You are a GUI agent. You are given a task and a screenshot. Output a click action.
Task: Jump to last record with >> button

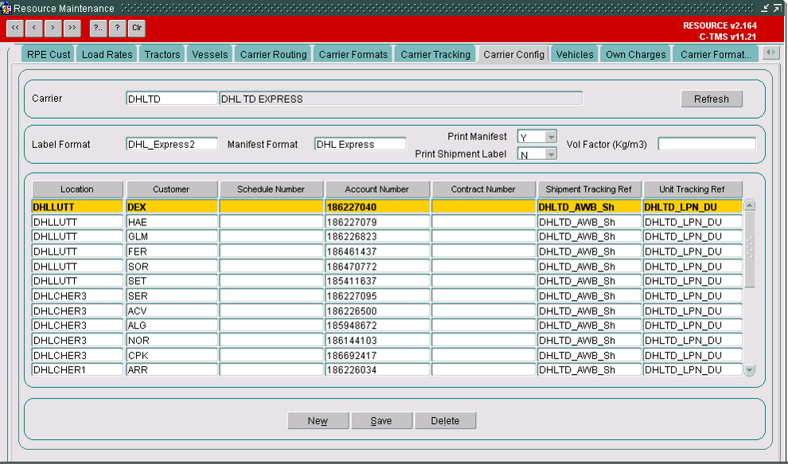tap(72, 28)
